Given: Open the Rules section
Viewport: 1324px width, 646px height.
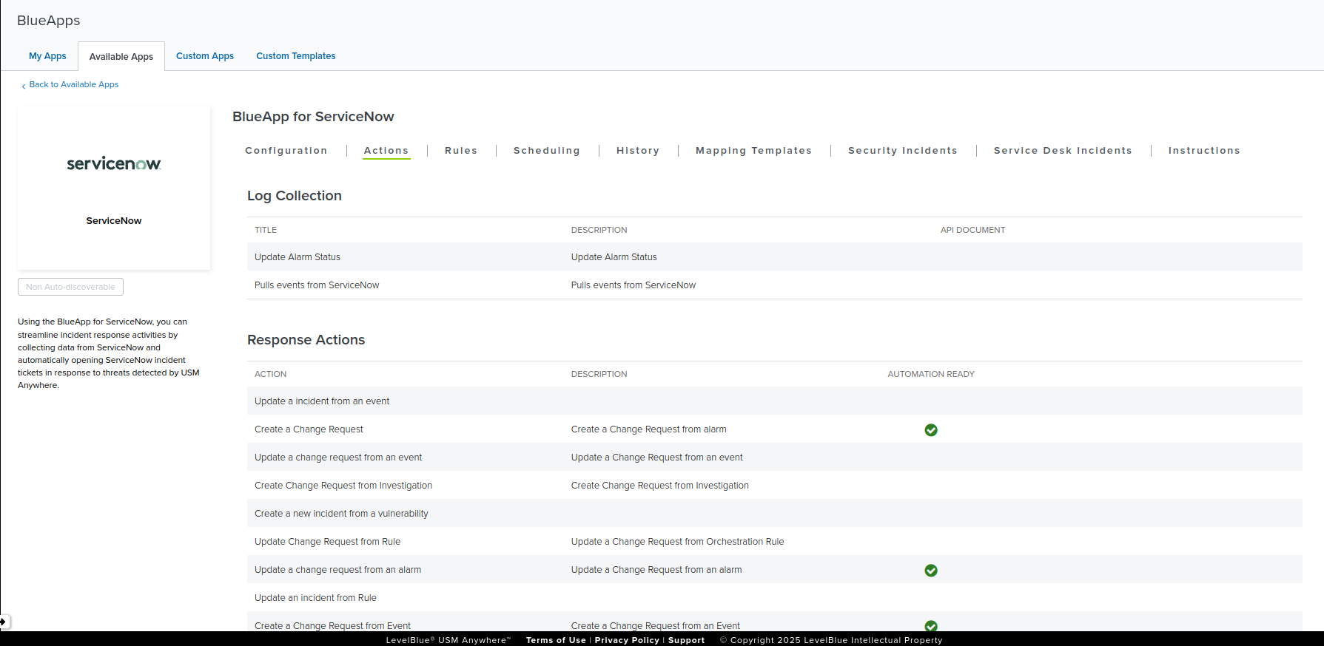Looking at the screenshot, I should [x=461, y=151].
